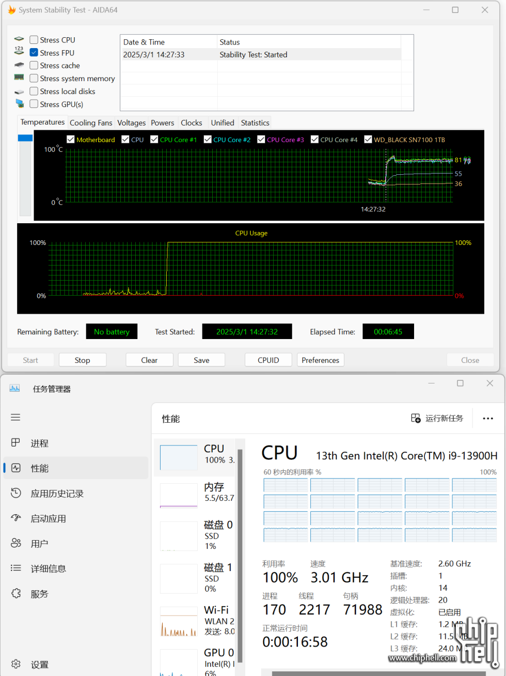Toggle the CPU Core #1 graph checkbox
The width and height of the screenshot is (506, 676).
(x=154, y=140)
